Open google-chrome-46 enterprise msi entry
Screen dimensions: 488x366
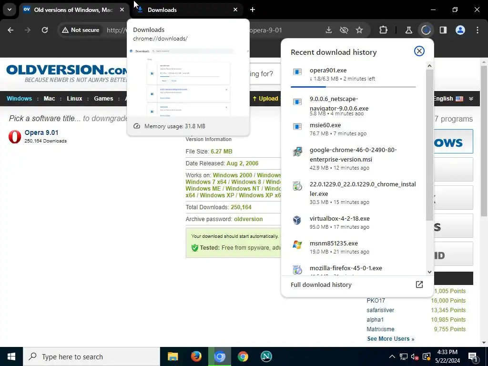[353, 158]
